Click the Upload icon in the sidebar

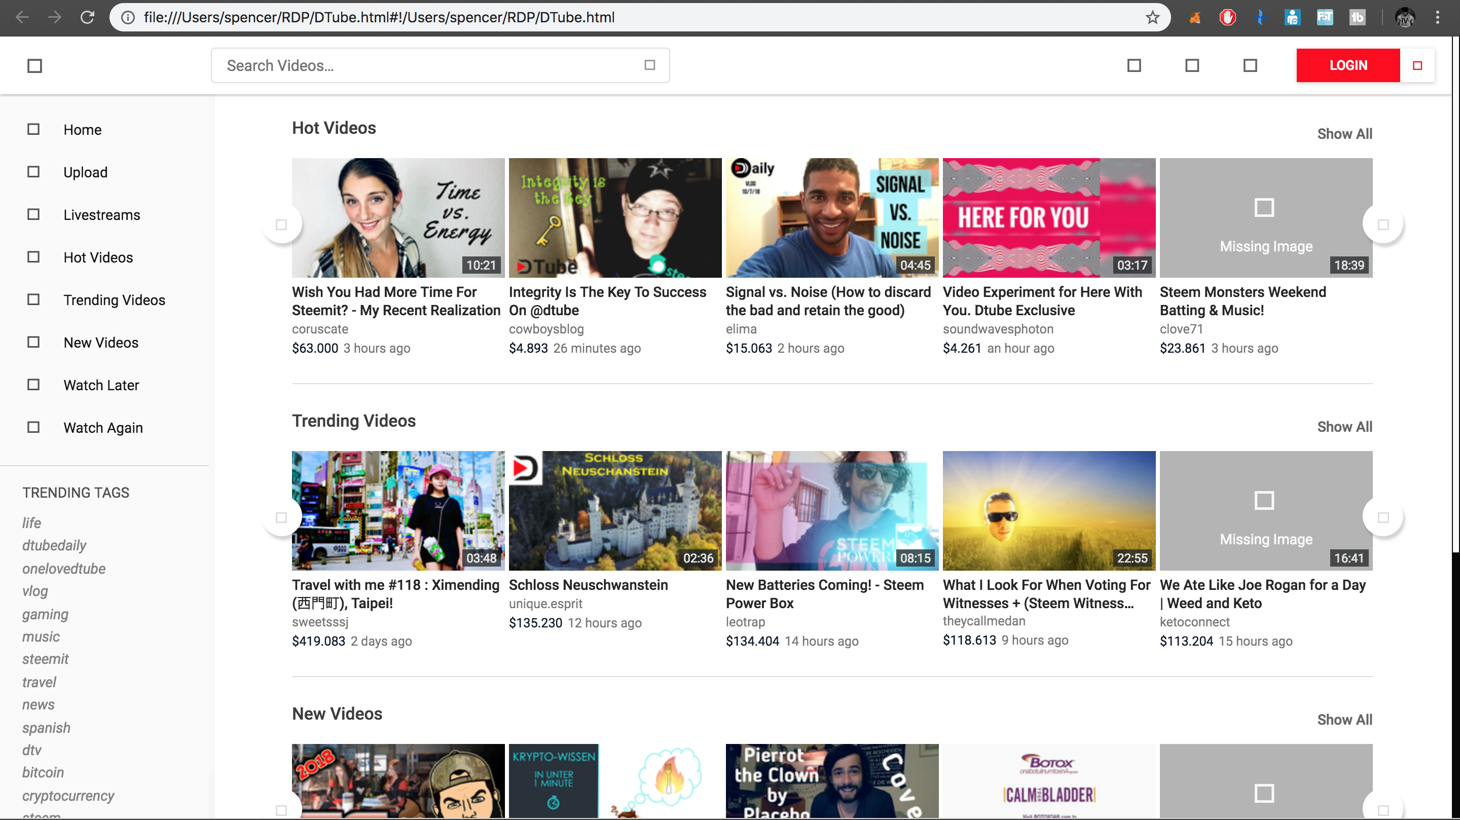tap(33, 172)
